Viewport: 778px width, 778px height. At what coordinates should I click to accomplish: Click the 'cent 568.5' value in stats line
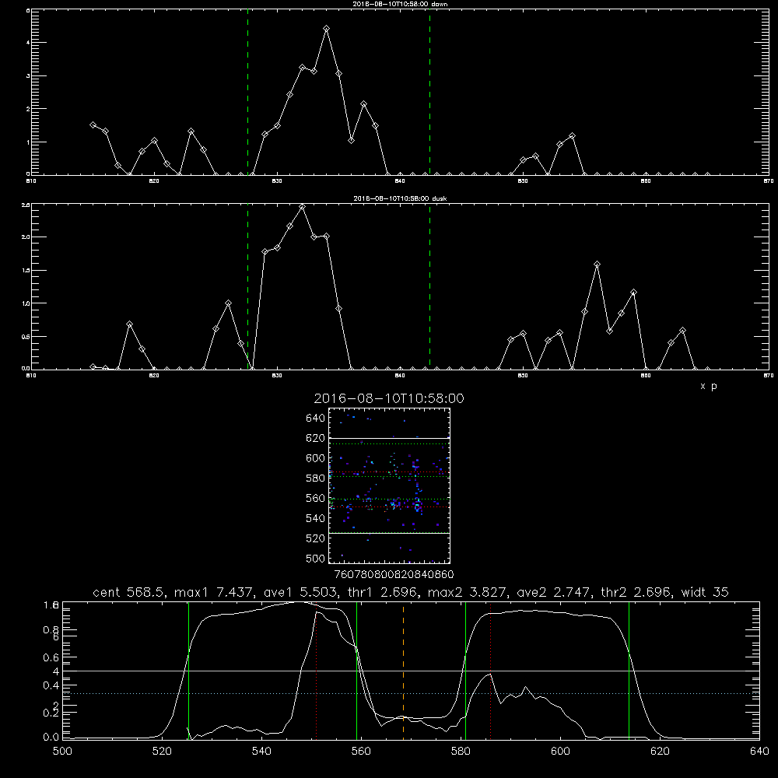pos(129,592)
